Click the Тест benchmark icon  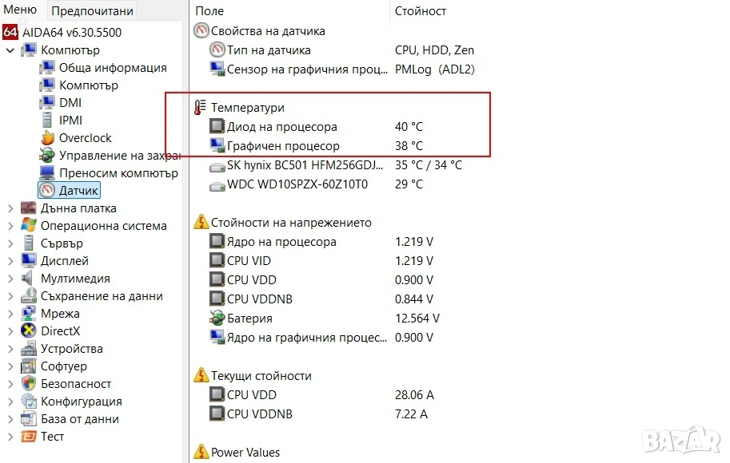click(x=29, y=436)
